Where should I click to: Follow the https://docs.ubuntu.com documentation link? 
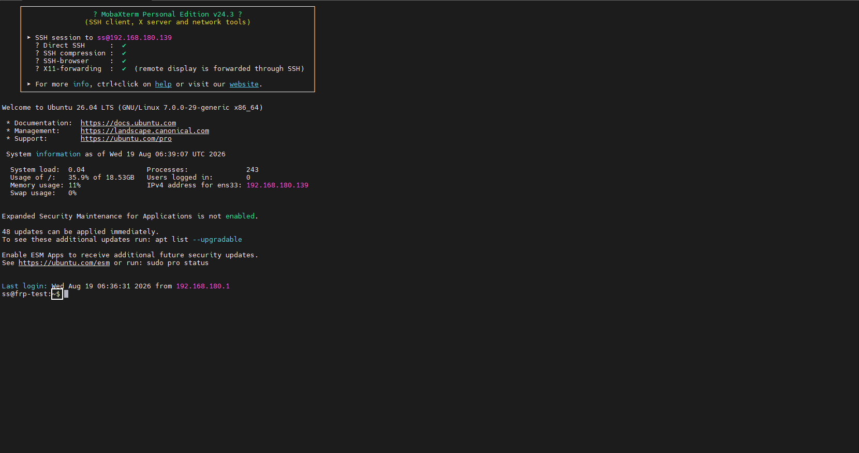[x=128, y=123]
